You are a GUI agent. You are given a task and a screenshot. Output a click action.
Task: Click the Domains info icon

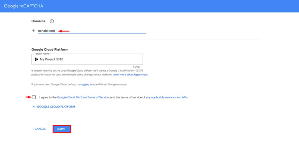point(52,21)
